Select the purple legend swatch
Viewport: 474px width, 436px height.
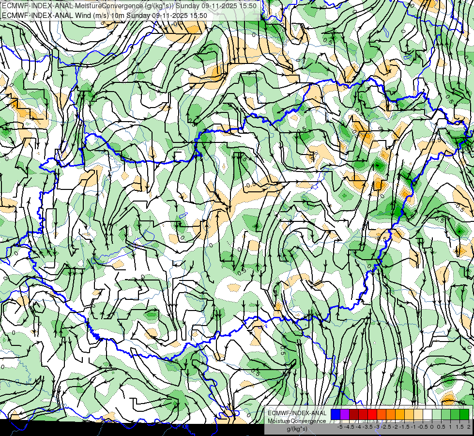345,415
